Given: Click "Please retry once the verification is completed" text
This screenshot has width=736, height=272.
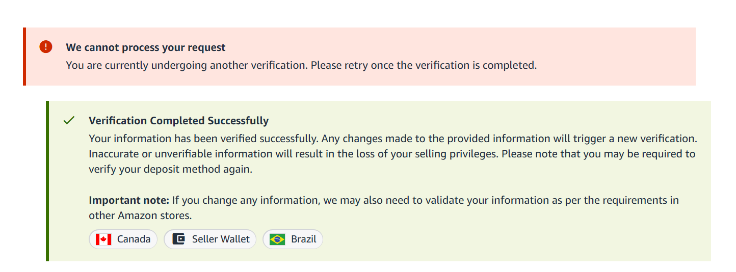Looking at the screenshot, I should [424, 66].
